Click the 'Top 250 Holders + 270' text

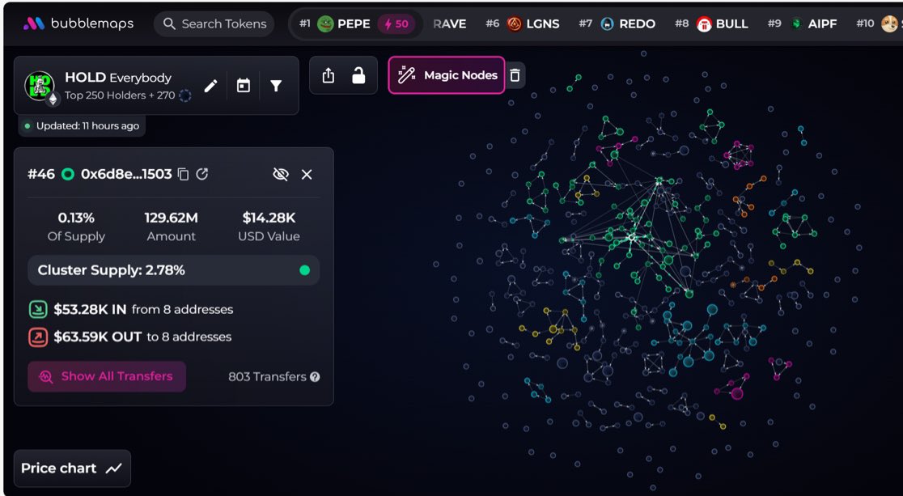[x=120, y=95]
